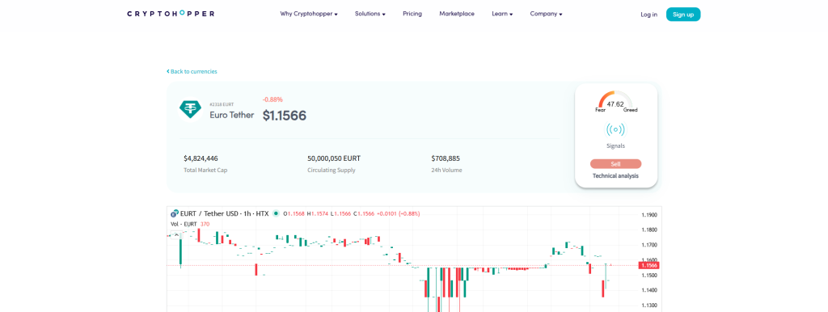
Task: Click the EURT / Tether USD chart symbol icon
Action: [175, 214]
